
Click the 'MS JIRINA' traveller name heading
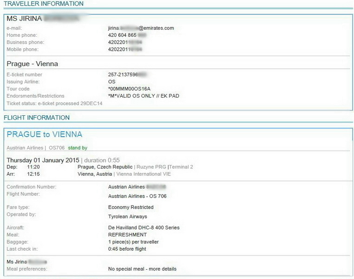click(x=24, y=19)
